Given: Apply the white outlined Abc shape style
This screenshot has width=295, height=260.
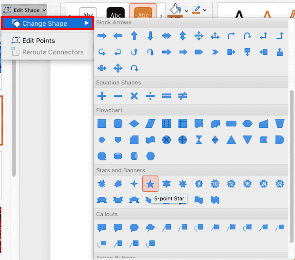Looking at the screenshot, I should pos(88,12).
